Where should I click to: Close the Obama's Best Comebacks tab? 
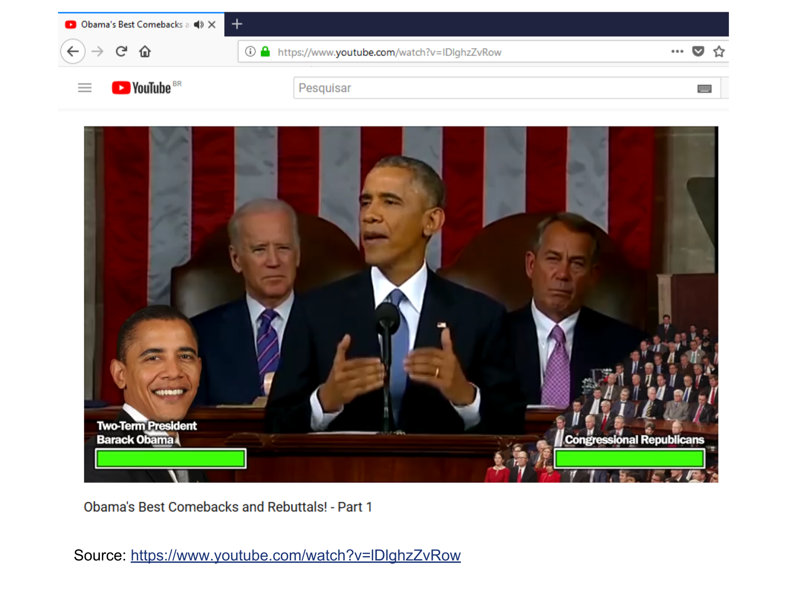[x=212, y=25]
